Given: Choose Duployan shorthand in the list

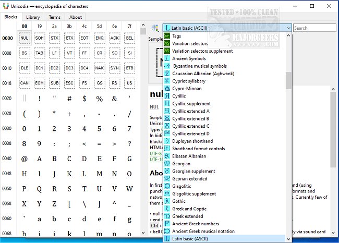Looking at the screenshot, I should tap(192, 141).
